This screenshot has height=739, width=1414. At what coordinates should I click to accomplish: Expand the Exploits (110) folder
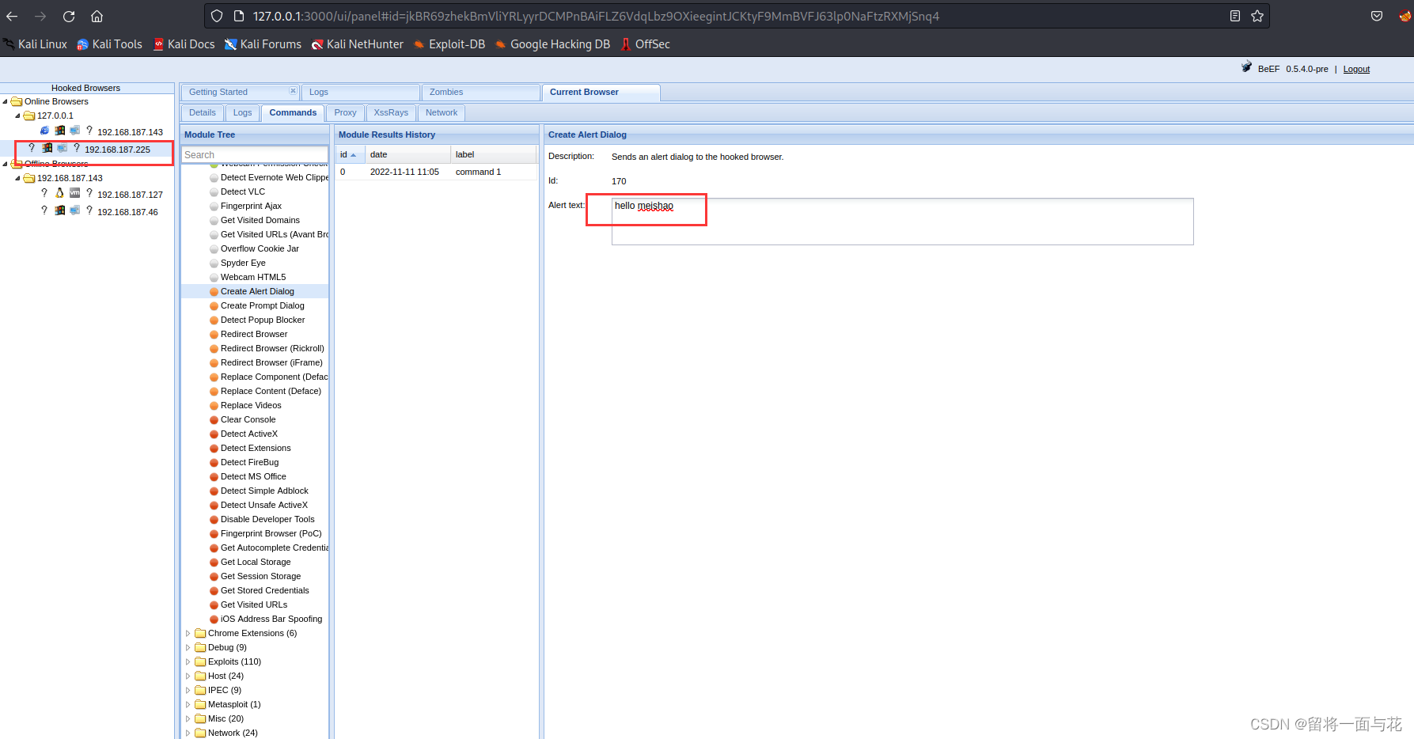tap(188, 661)
